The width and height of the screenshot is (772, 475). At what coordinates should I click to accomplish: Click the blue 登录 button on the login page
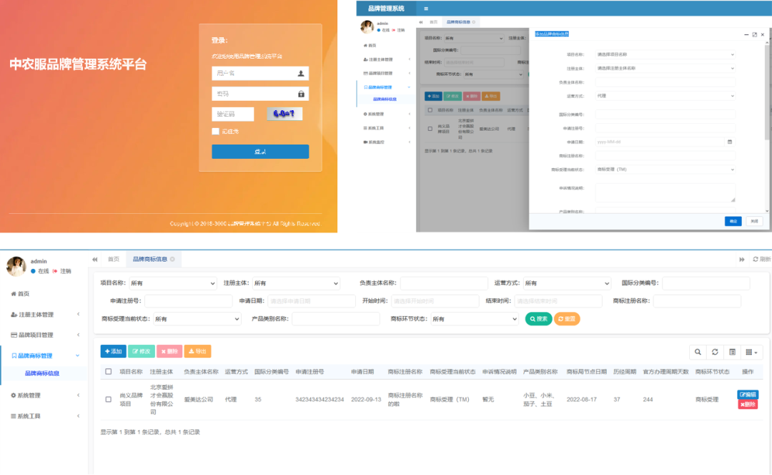tap(260, 151)
